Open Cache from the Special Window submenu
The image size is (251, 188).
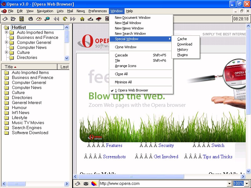tap(185, 39)
